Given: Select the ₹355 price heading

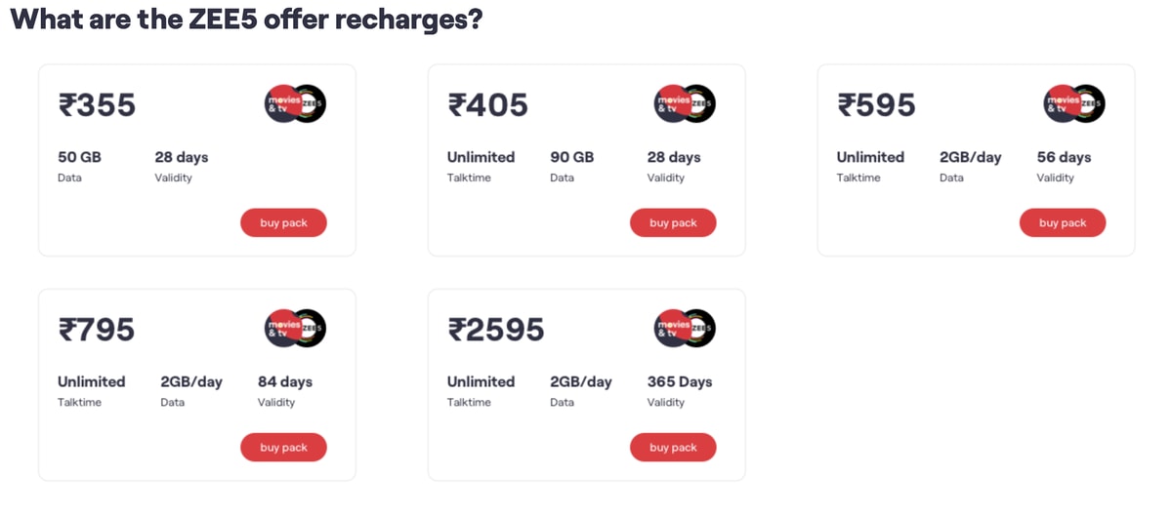Looking at the screenshot, I should tap(97, 105).
